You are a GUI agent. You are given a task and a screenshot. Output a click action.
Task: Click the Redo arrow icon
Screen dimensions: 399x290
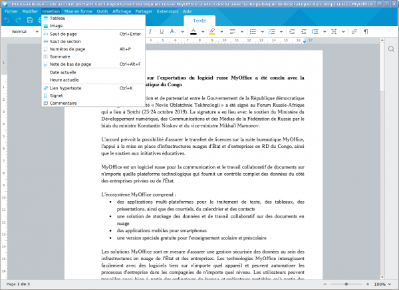point(19,21)
